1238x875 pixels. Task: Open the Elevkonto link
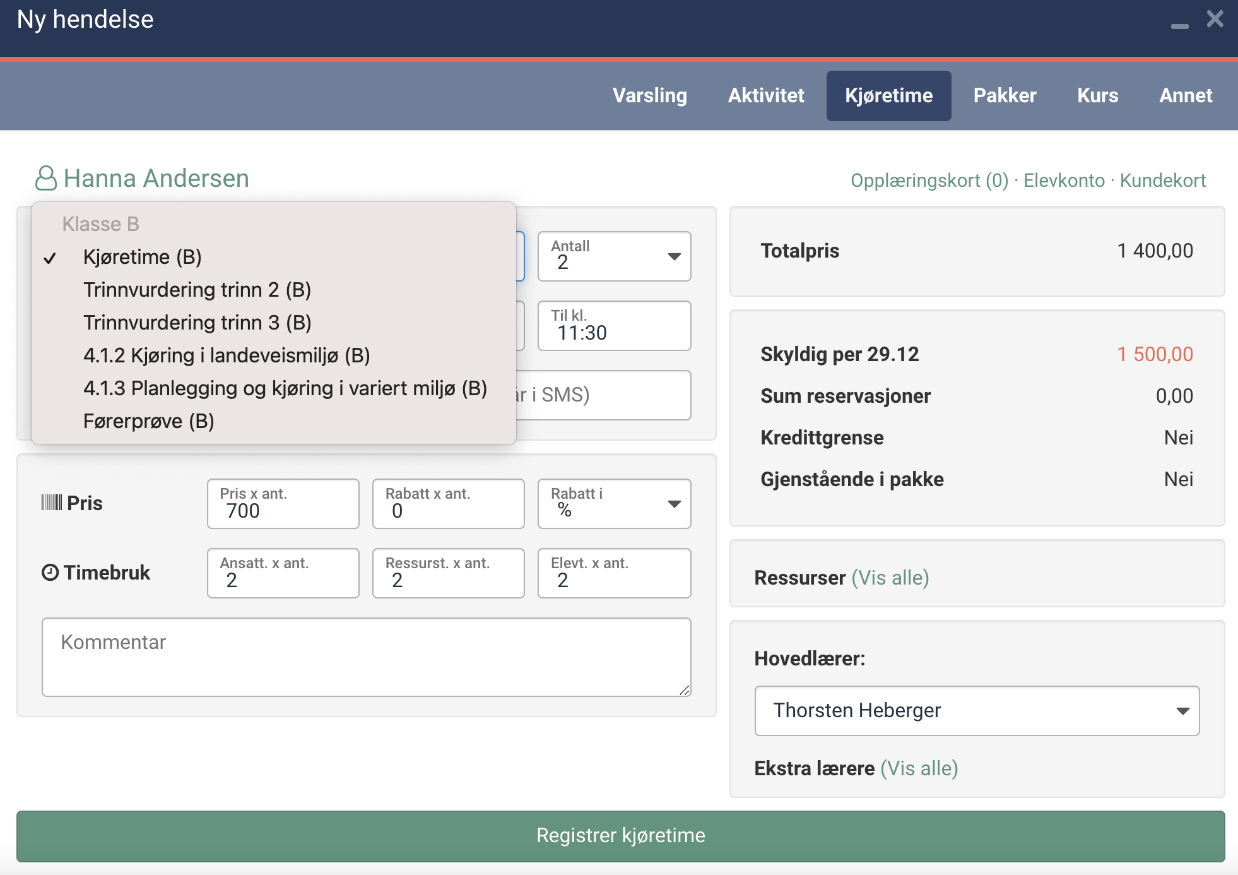pyautogui.click(x=1064, y=181)
